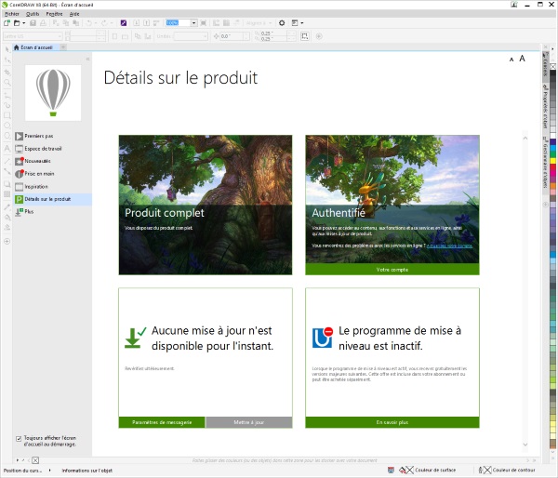
Task: Click the Prise en main icon
Action: (19, 174)
